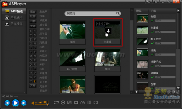Click download list horizontal scroll left arrow
Screen dimensions: 182x109
point(136,92)
